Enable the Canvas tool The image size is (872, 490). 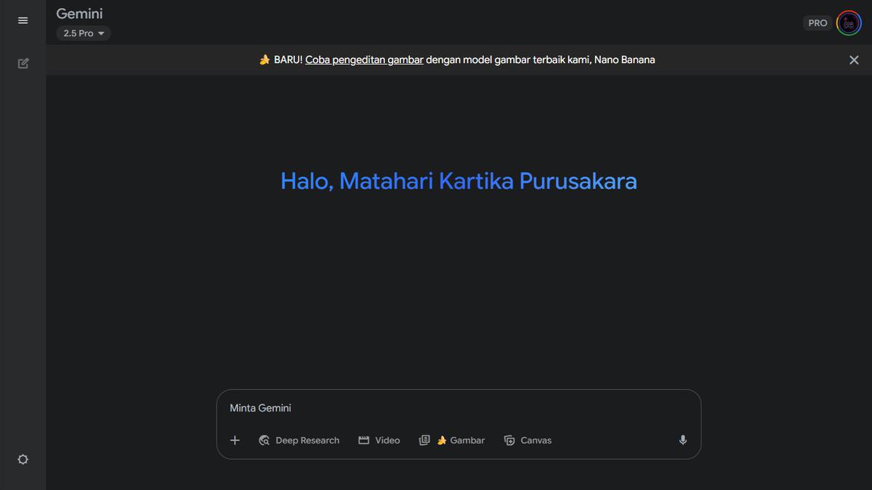528,440
